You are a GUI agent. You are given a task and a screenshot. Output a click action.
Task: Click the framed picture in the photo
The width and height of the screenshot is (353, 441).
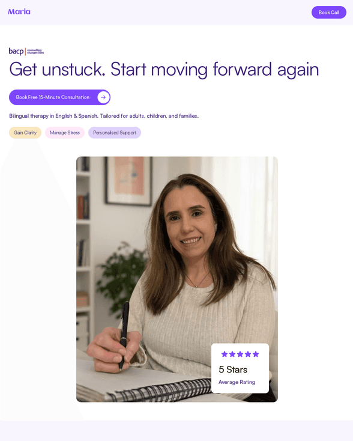coord(128,181)
